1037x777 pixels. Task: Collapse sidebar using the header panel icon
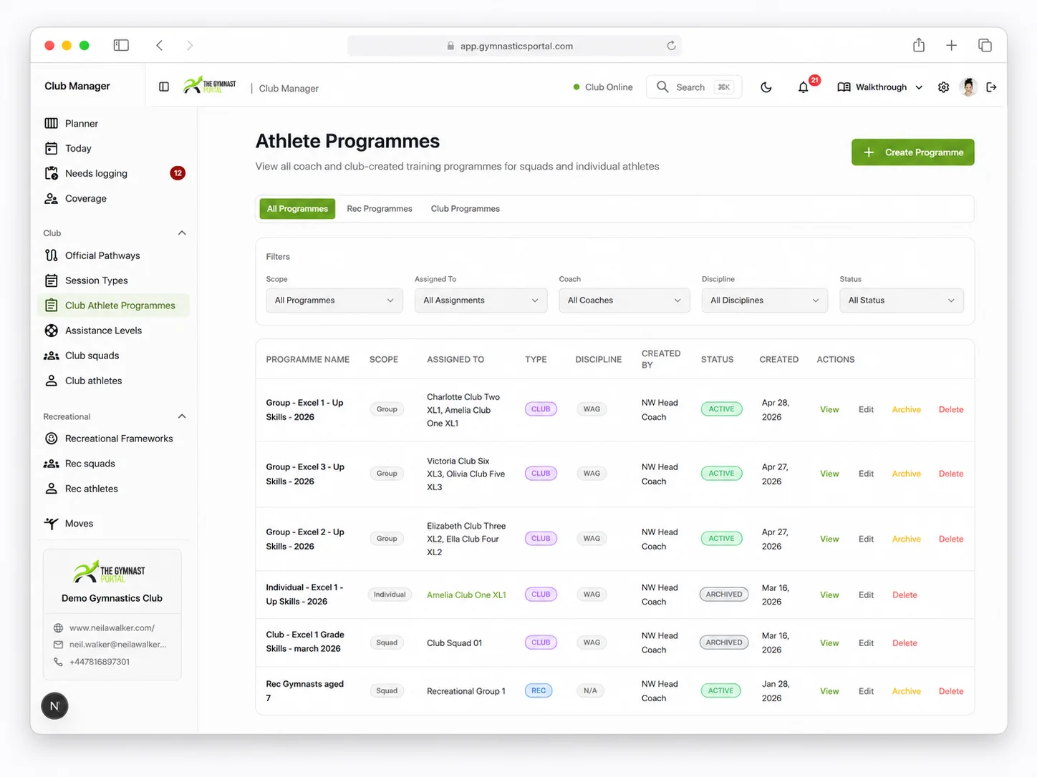point(164,87)
